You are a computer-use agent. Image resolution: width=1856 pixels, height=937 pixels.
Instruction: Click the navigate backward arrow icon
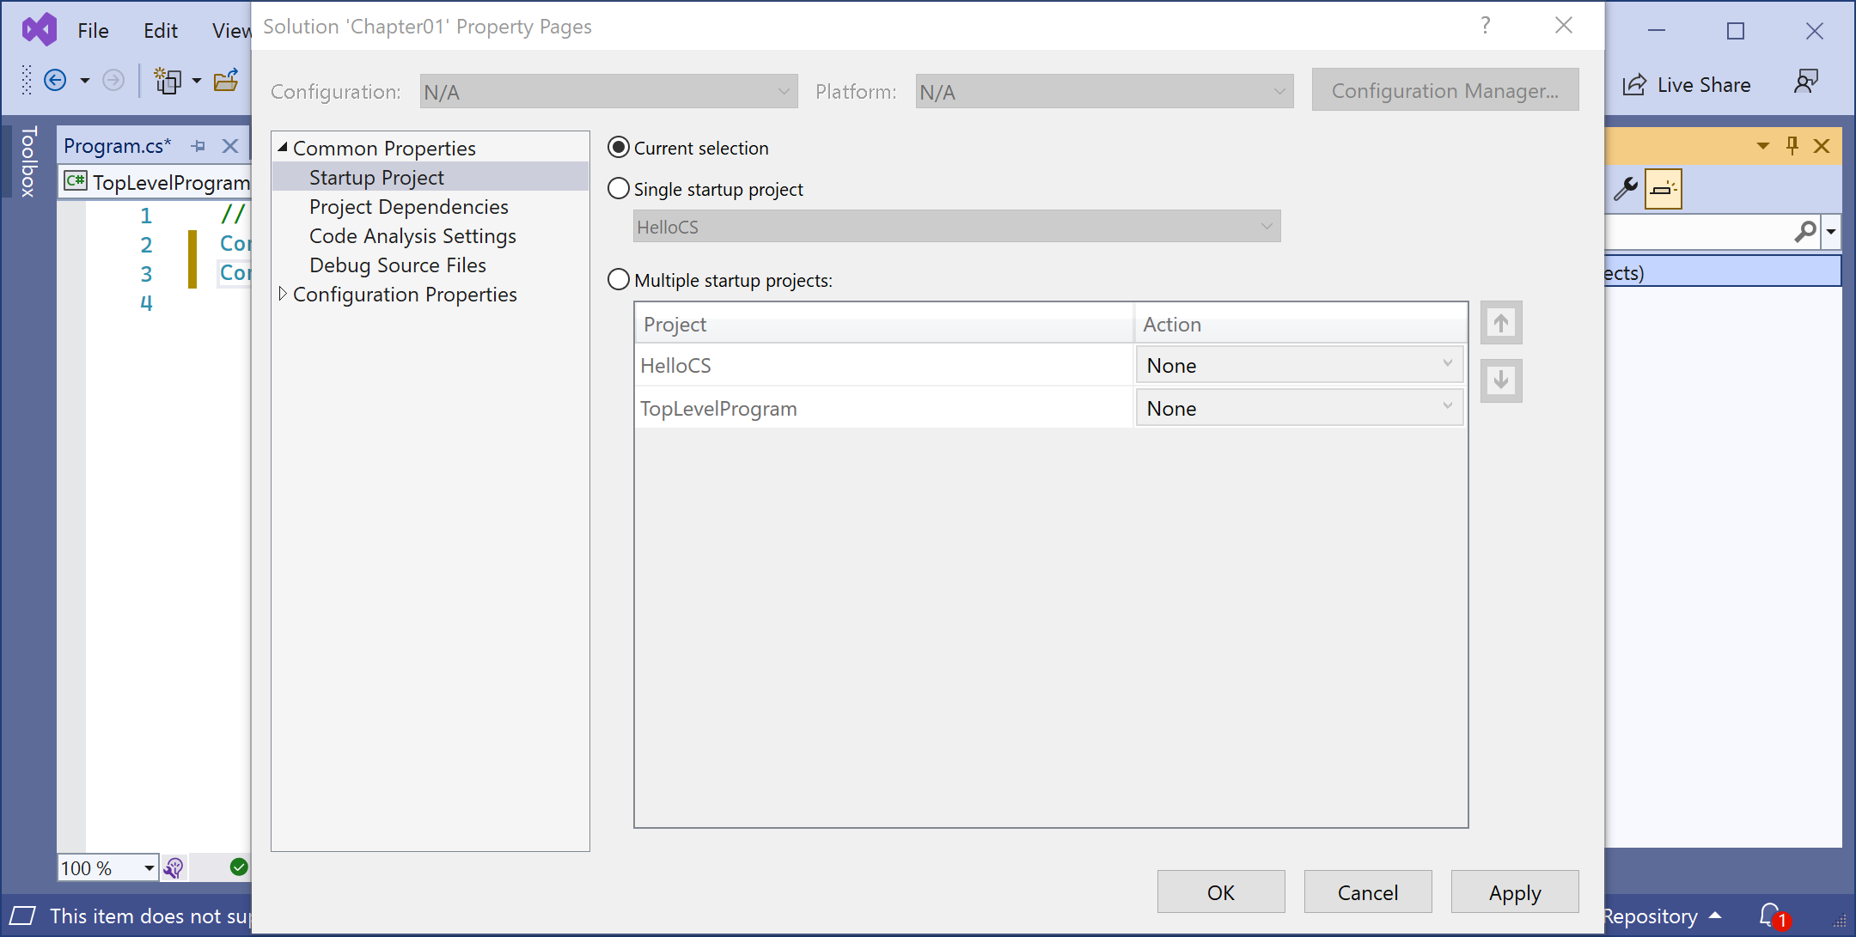55,81
